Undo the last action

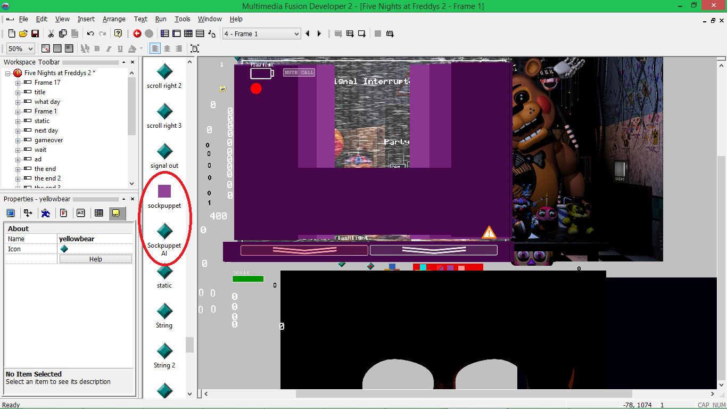pyautogui.click(x=90, y=34)
